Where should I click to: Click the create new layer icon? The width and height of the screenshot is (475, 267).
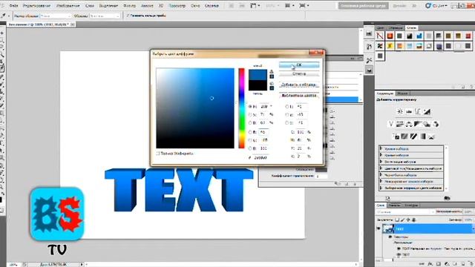462,264
